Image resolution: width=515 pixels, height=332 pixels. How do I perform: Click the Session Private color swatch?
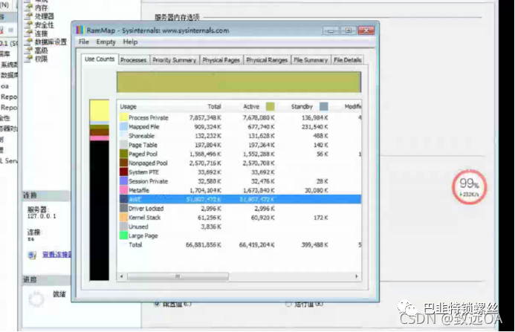(123, 181)
